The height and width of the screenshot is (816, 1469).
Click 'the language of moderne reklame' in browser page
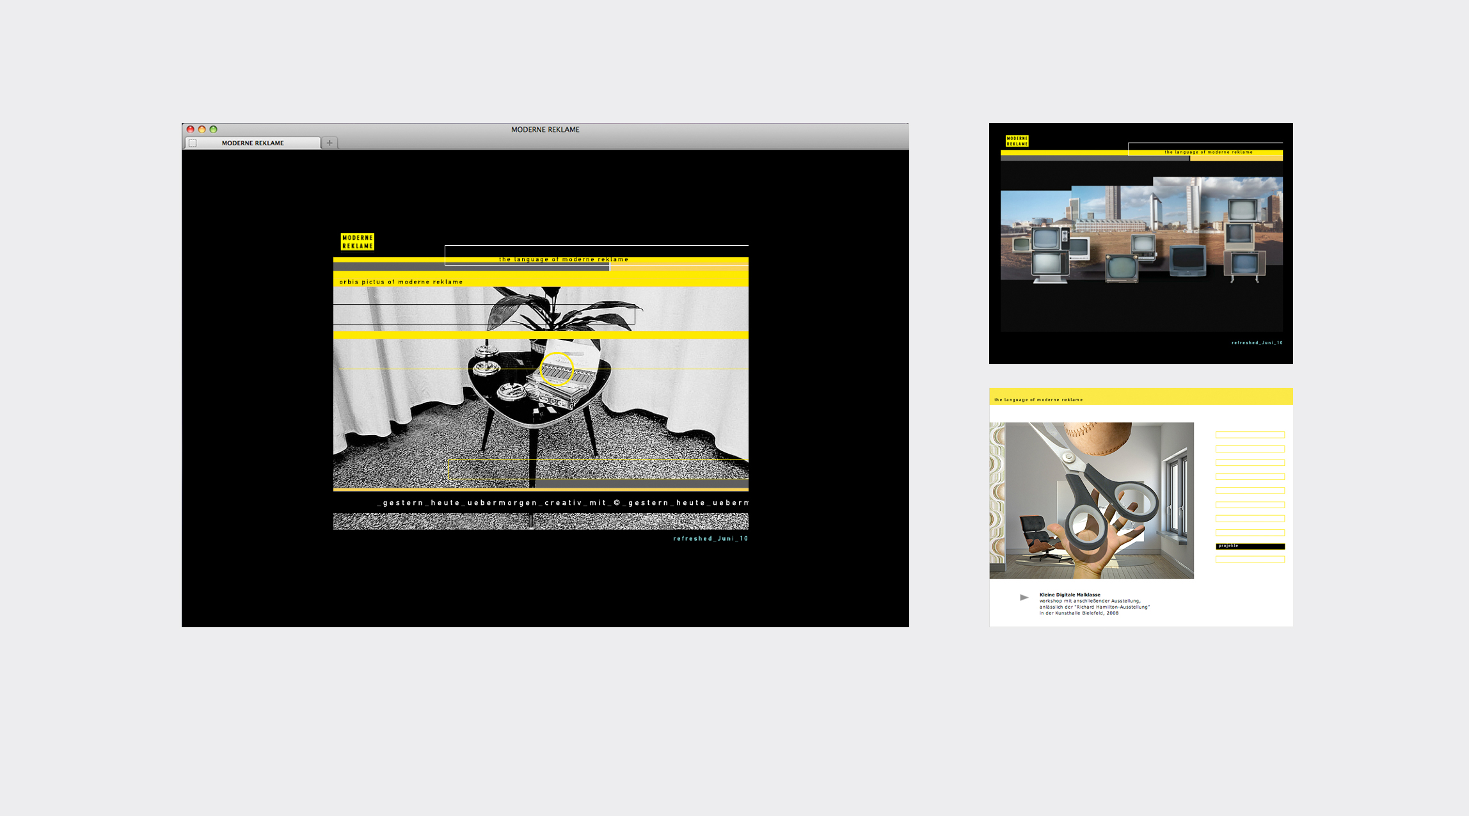pos(564,259)
